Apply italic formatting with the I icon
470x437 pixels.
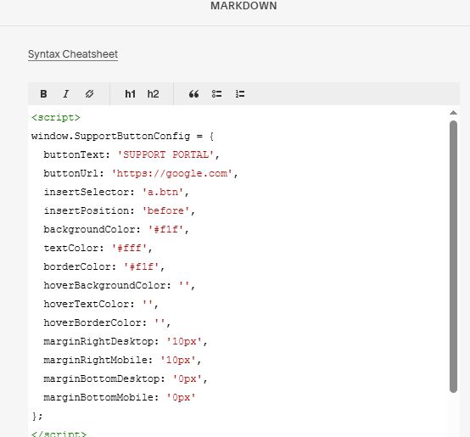[x=66, y=94]
